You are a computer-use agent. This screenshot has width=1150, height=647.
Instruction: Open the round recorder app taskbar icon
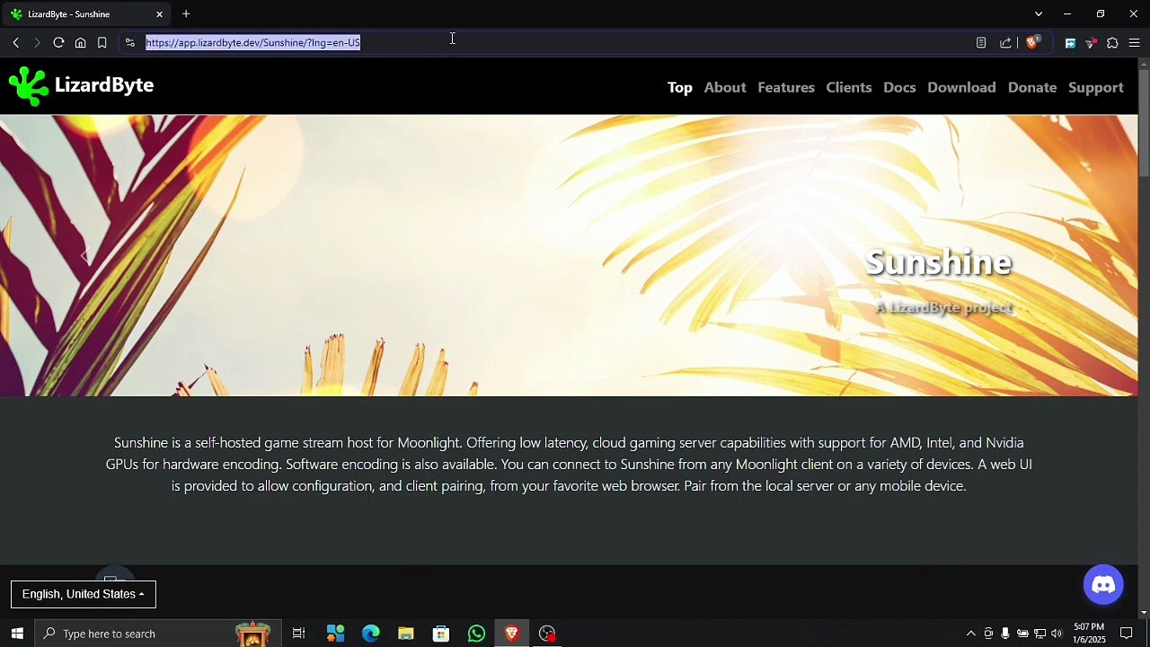(547, 634)
